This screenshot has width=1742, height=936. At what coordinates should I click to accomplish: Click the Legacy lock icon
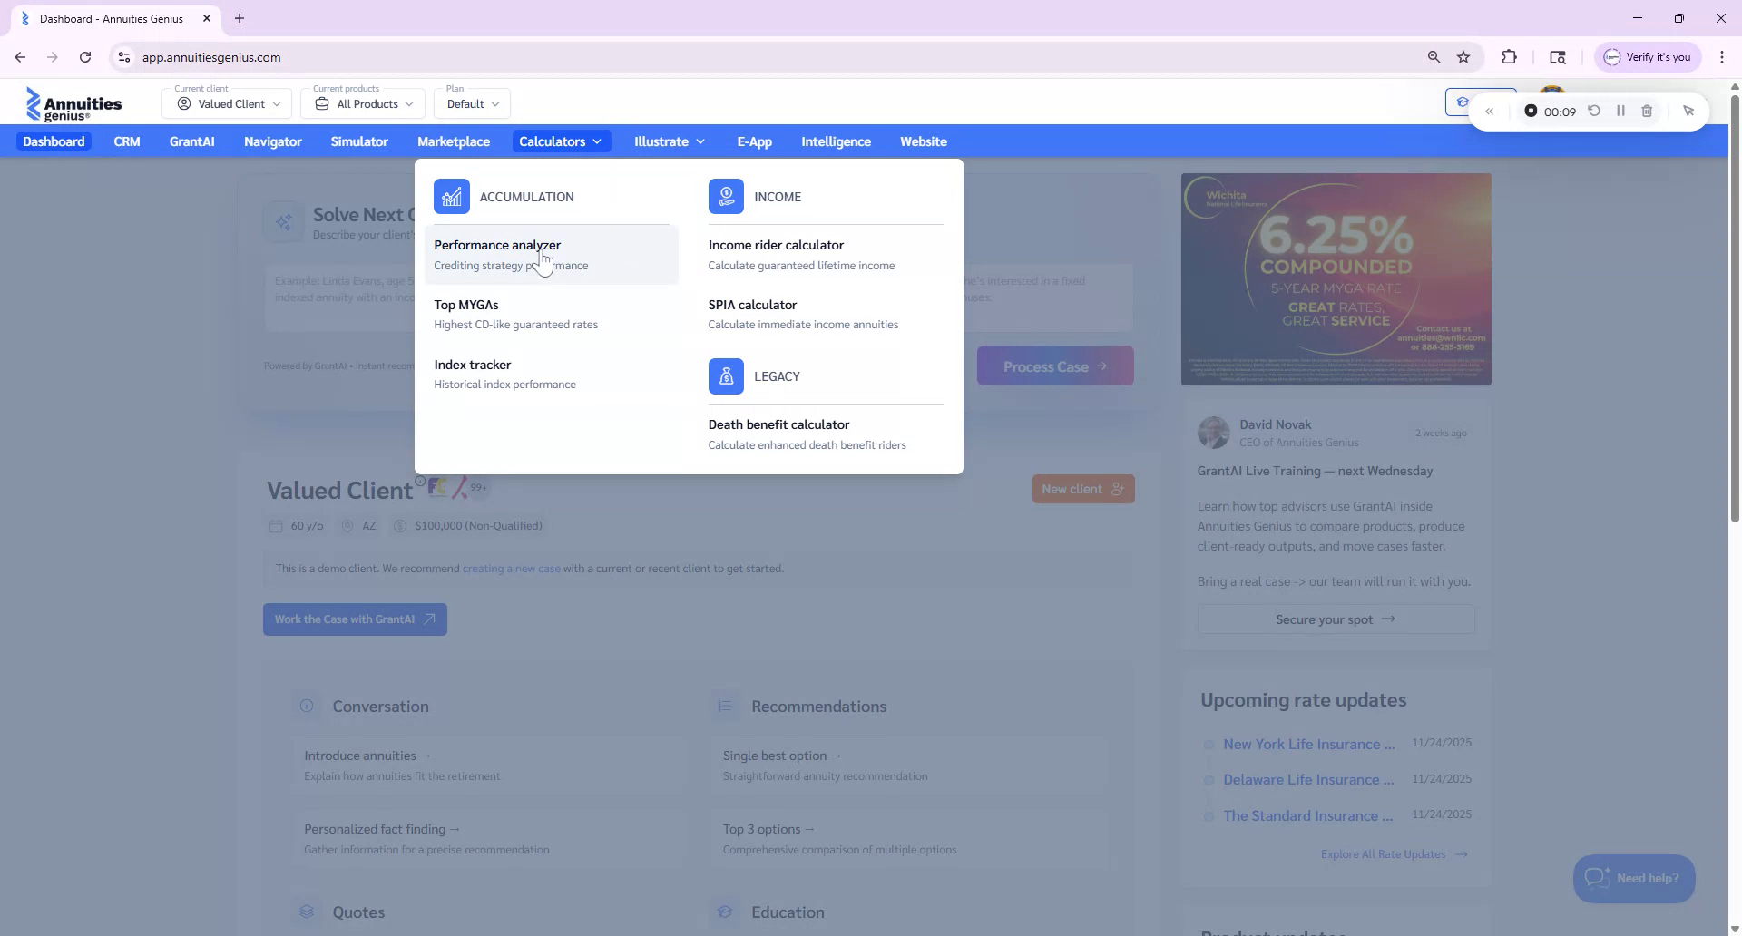click(726, 375)
